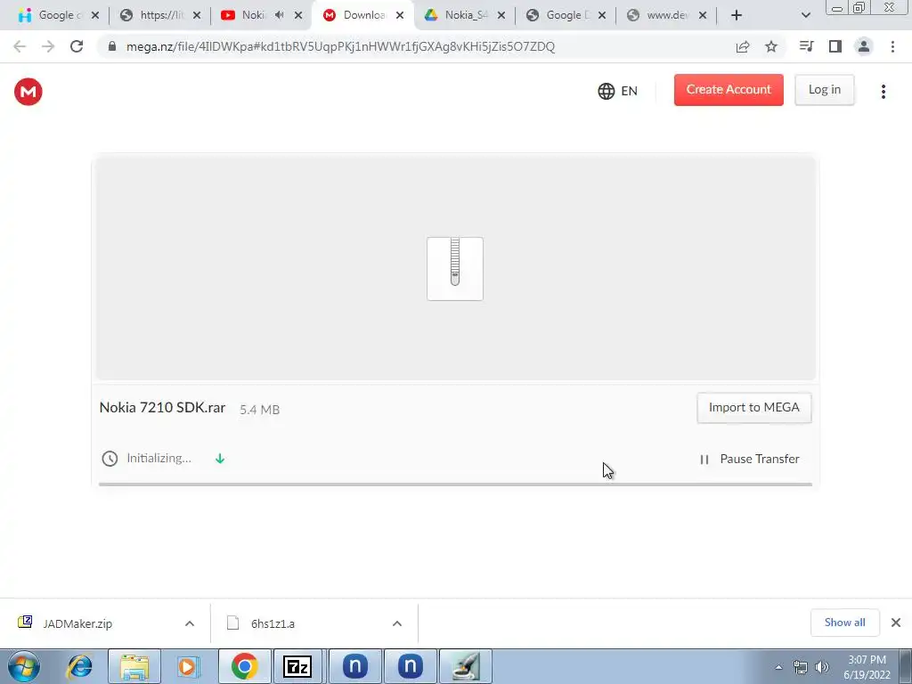Go forward to next page
This screenshot has height=684, width=912.
(x=48, y=46)
